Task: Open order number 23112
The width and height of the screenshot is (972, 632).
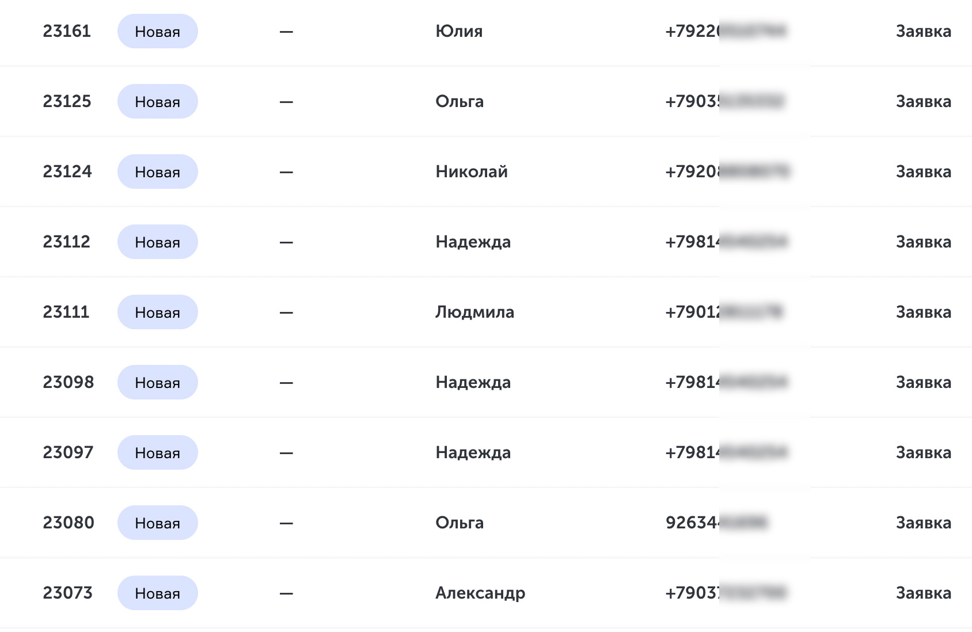Action: tap(66, 242)
